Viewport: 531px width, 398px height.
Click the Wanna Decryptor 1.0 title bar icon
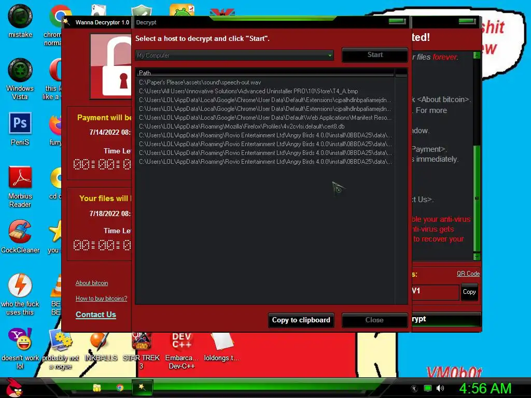[67, 22]
